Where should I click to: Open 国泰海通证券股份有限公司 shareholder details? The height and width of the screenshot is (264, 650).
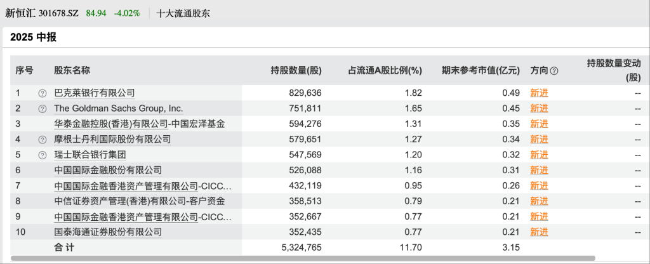click(x=108, y=232)
